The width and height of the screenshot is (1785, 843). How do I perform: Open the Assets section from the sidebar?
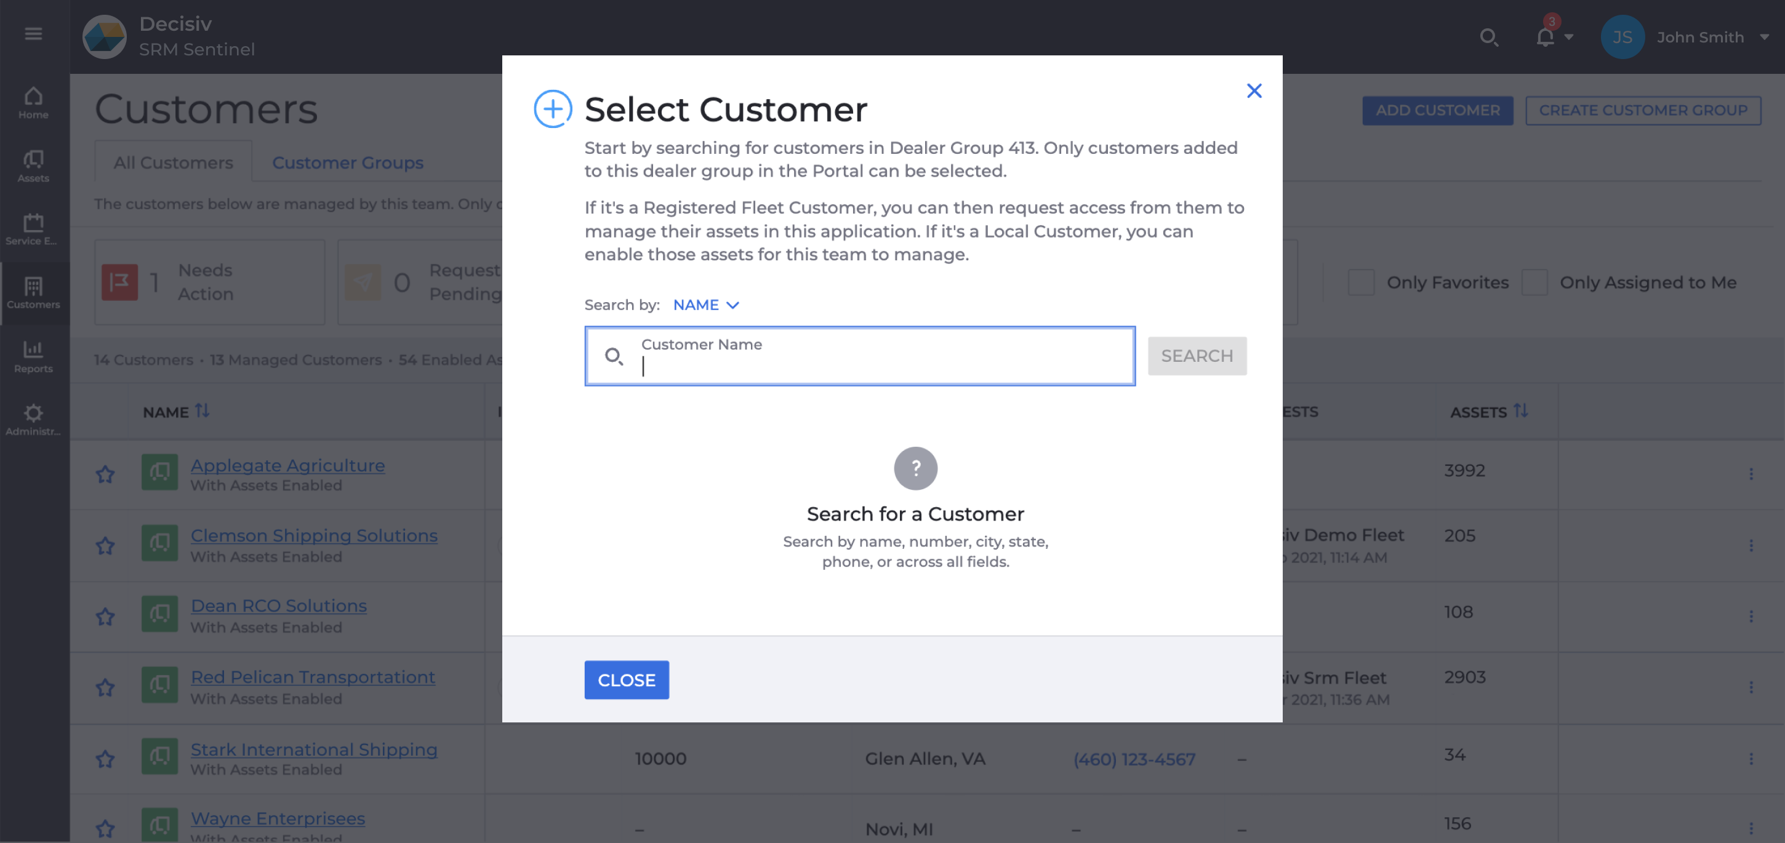(x=33, y=166)
